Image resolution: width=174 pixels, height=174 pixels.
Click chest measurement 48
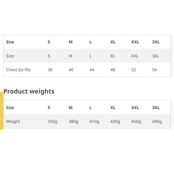[113, 70]
